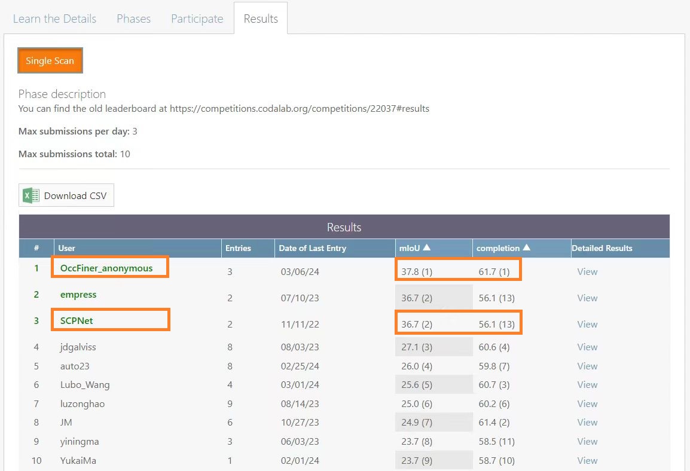Select the SCPNet user name
The width and height of the screenshot is (690, 471).
point(77,320)
